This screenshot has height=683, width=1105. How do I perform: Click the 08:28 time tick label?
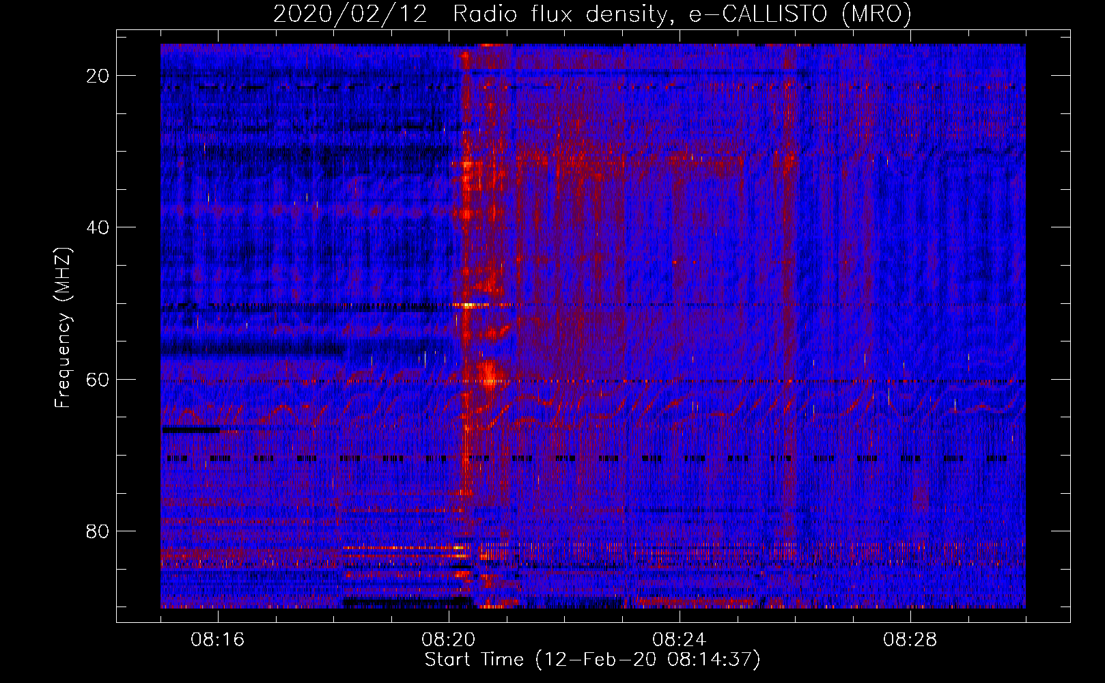910,640
